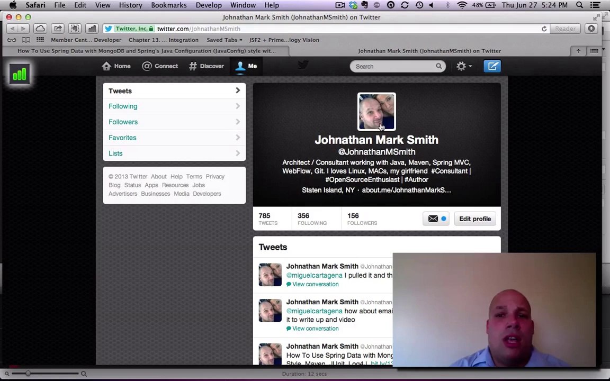
Task: Click the Wi-Fi status icon
Action: [462, 5]
